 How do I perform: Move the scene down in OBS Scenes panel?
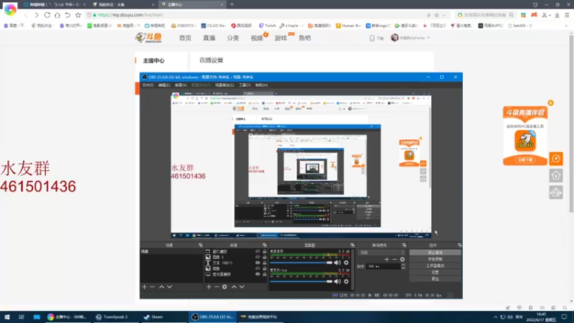click(169, 286)
